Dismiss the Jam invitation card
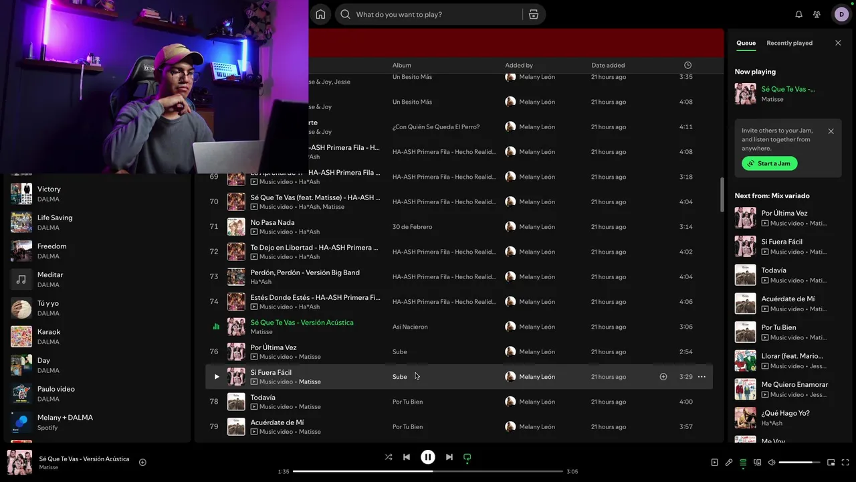Viewport: 856px width, 482px height. [831, 131]
